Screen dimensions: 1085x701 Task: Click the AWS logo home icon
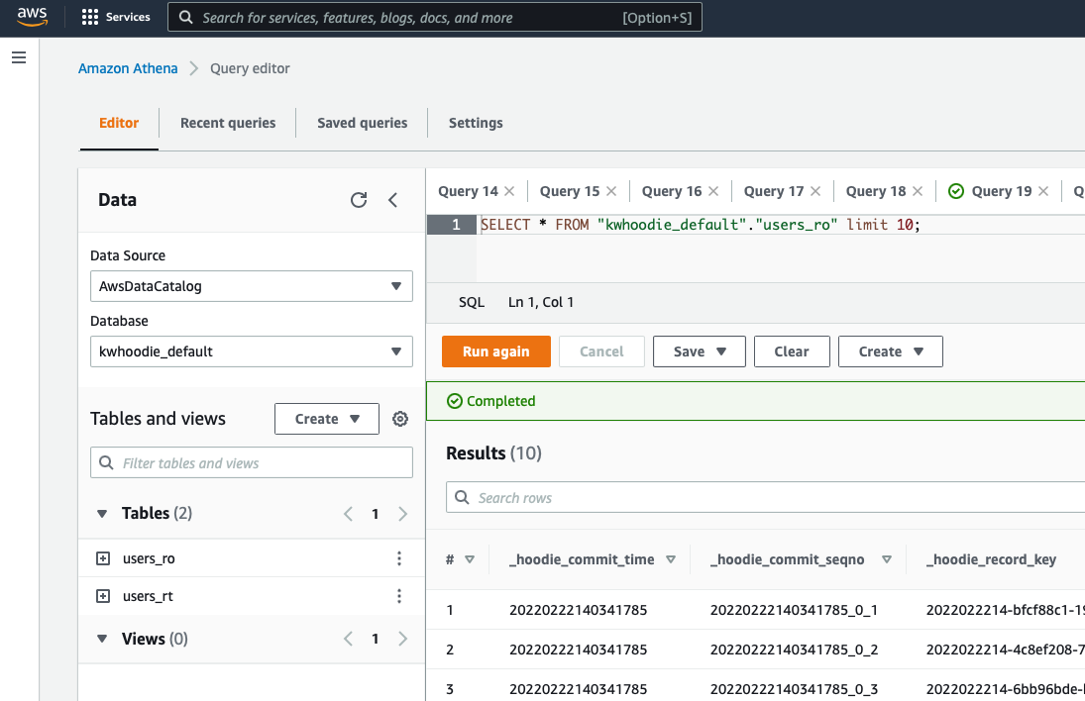[x=33, y=17]
